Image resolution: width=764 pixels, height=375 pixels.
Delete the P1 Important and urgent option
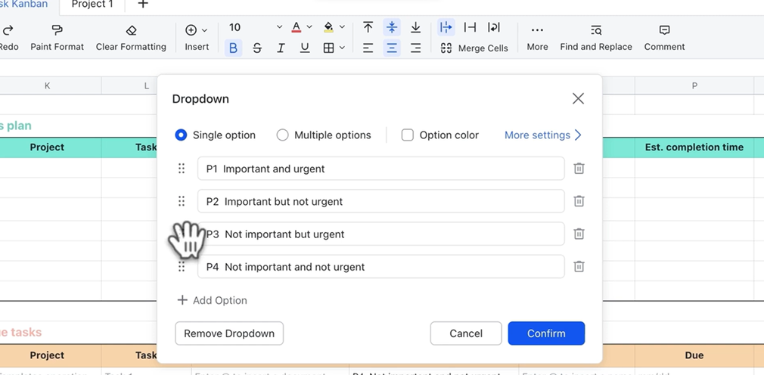coord(579,169)
